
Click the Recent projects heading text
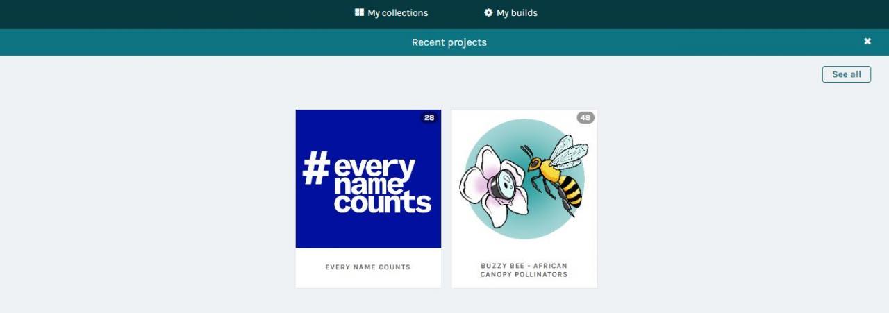tap(449, 42)
